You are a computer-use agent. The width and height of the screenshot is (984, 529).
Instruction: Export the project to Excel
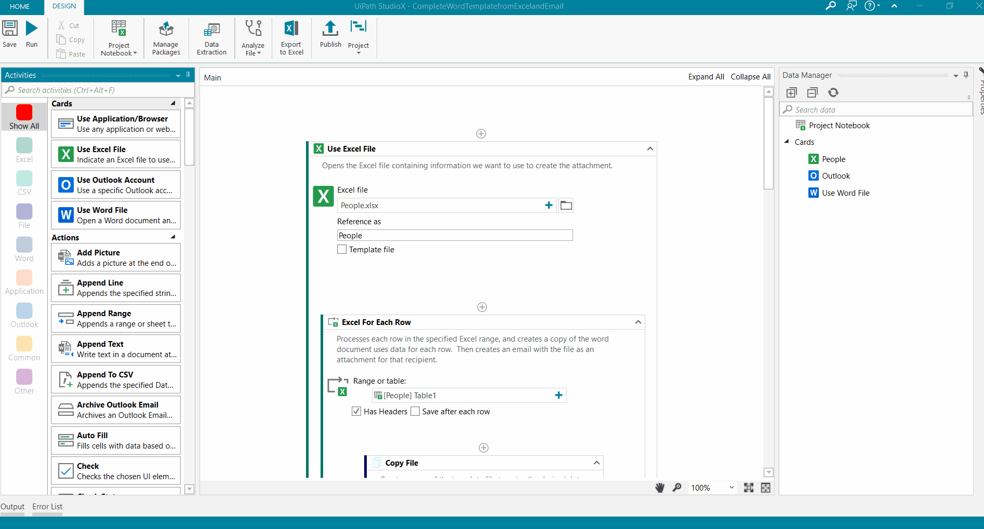[x=291, y=38]
